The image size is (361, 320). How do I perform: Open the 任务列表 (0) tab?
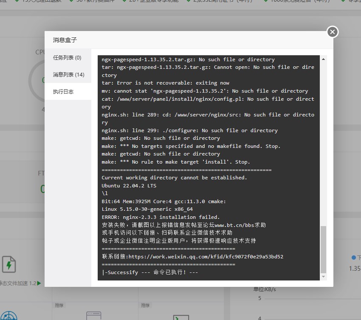(x=68, y=57)
